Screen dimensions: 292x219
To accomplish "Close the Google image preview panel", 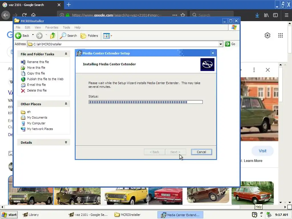I will click(x=267, y=70).
